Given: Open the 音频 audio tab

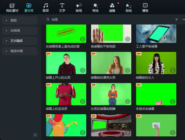Looking at the screenshot, I should click(46, 8).
